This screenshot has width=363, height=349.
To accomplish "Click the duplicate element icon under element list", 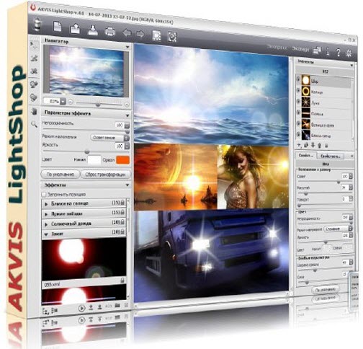I will (x=306, y=145).
